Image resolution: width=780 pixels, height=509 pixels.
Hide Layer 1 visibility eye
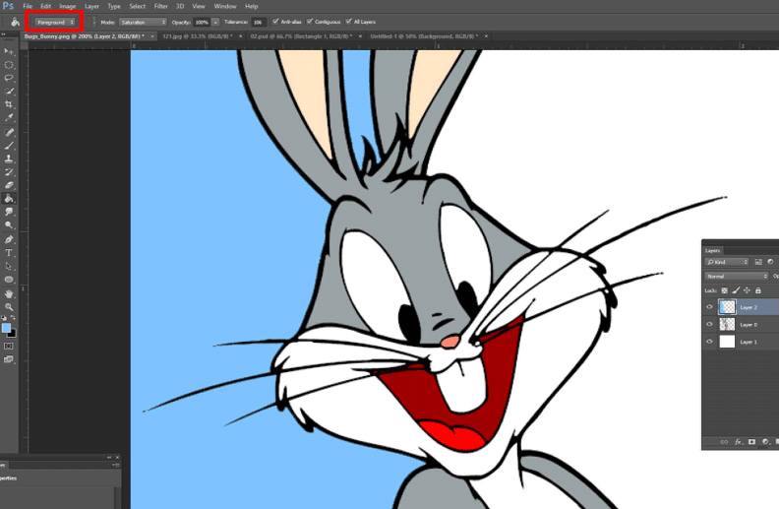click(x=710, y=342)
